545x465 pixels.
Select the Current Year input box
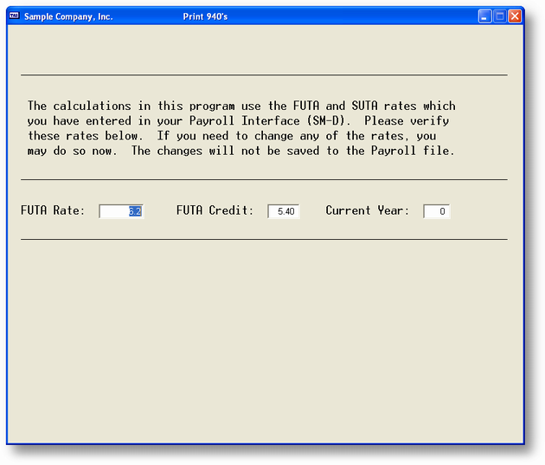point(436,211)
